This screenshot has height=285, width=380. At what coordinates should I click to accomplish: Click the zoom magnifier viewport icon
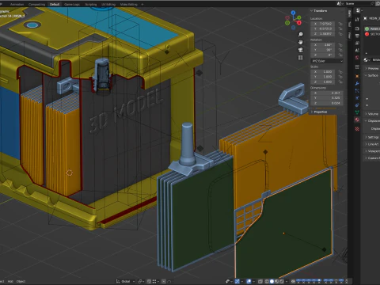pos(300,34)
